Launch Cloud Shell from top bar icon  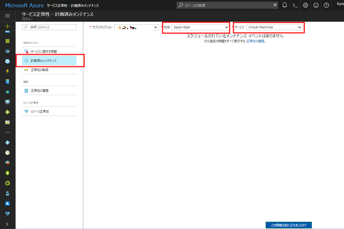[x=295, y=5]
